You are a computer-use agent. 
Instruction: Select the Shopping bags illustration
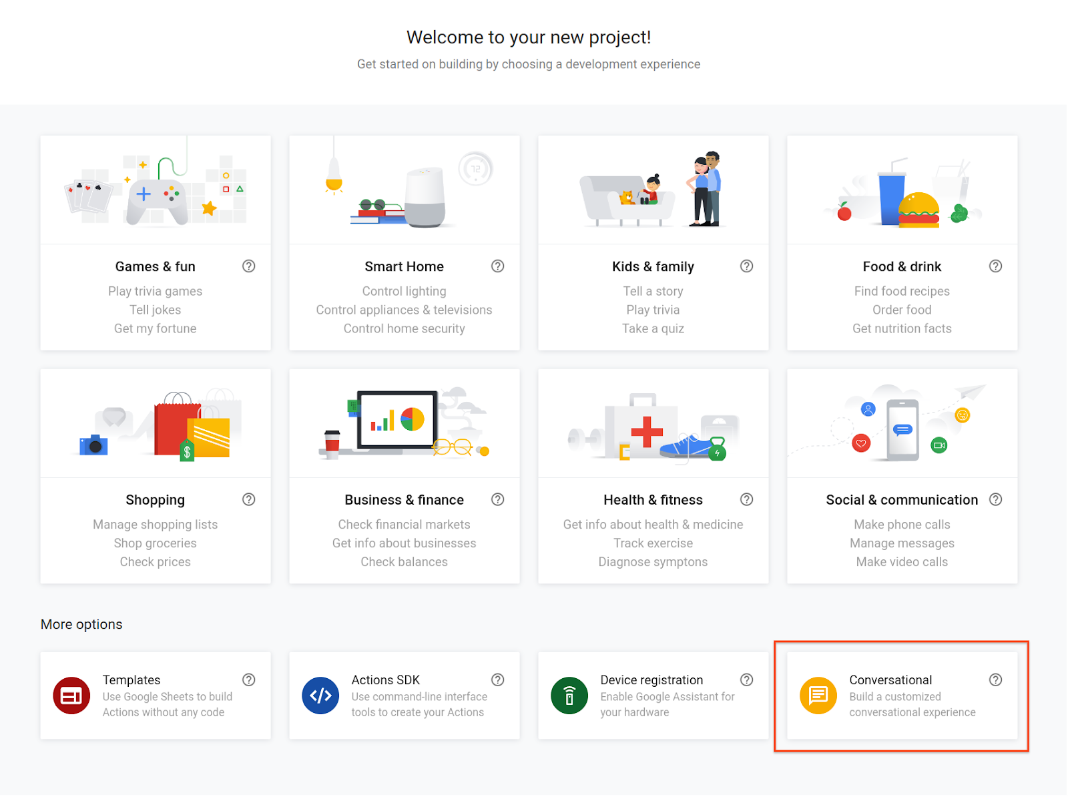191,427
